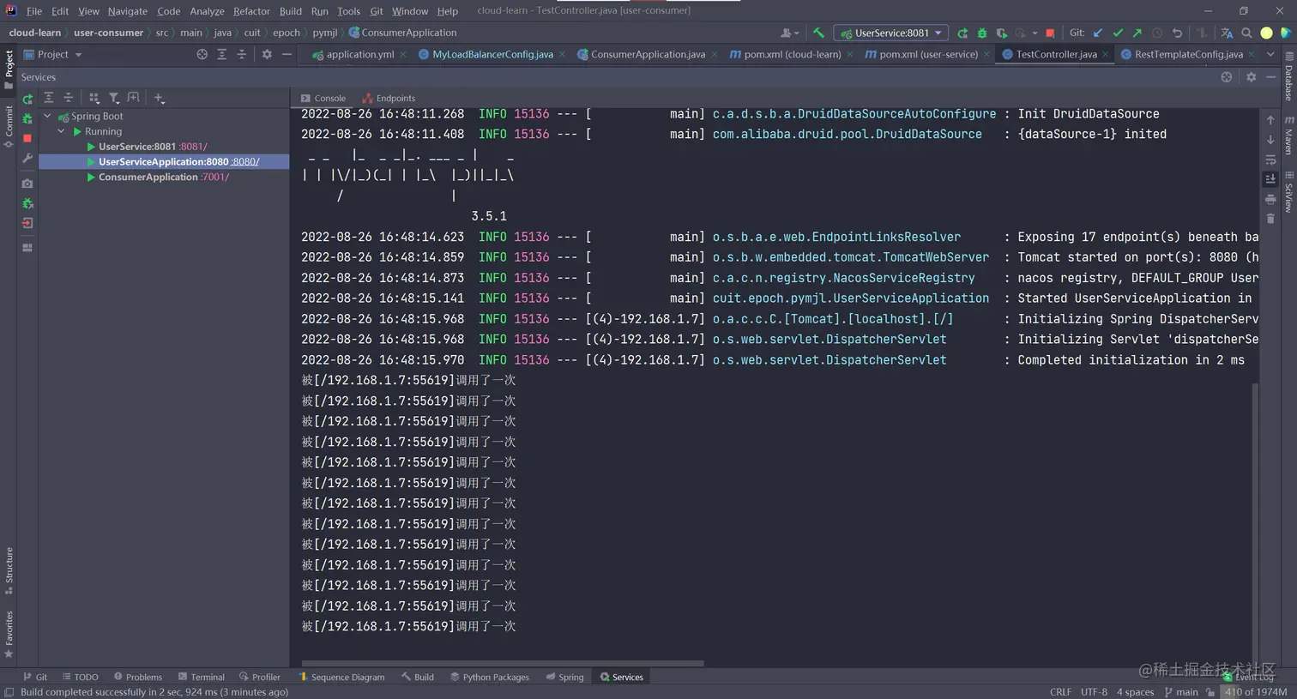Open the UserService:8081 run configuration dropdown
The height and width of the screenshot is (699, 1297).
890,33
